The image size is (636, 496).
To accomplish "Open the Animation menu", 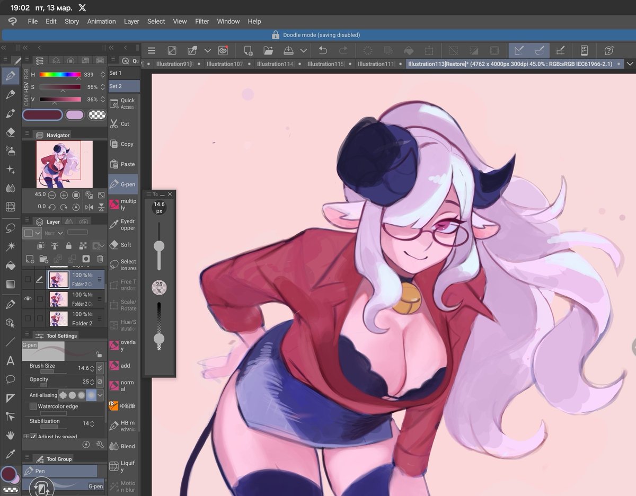I will (x=101, y=22).
